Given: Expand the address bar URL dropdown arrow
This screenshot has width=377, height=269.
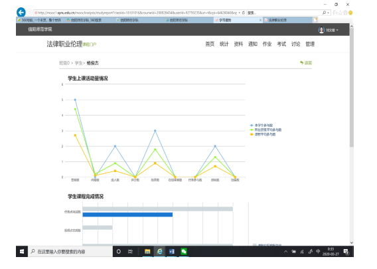Looking at the screenshot, I should 240,13.
